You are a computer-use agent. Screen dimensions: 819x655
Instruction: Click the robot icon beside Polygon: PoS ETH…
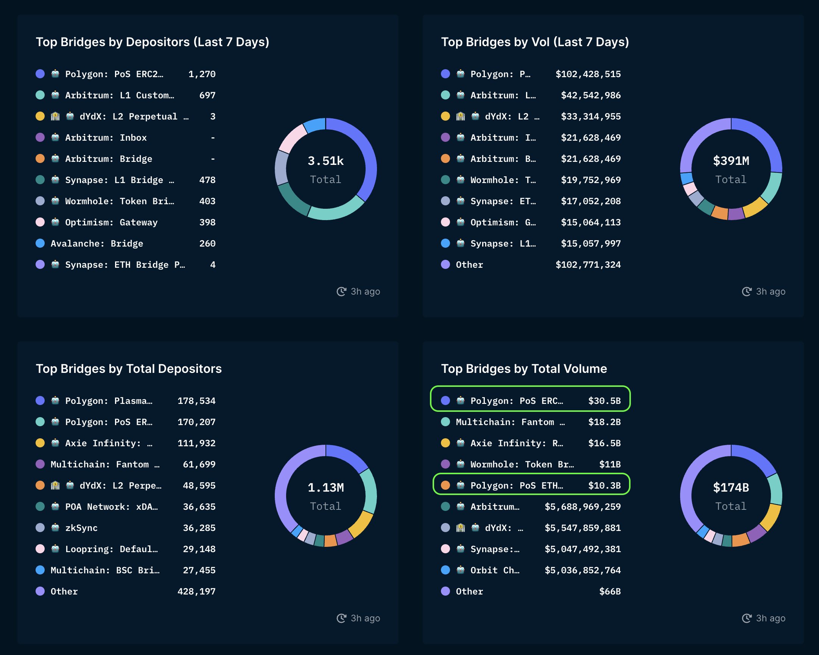460,485
